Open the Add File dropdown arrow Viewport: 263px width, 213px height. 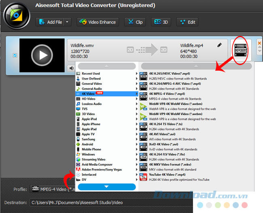67,22
